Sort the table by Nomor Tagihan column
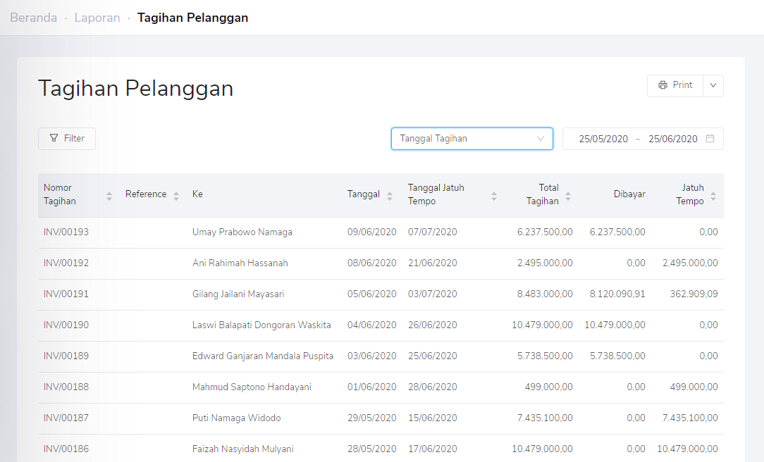 109,194
